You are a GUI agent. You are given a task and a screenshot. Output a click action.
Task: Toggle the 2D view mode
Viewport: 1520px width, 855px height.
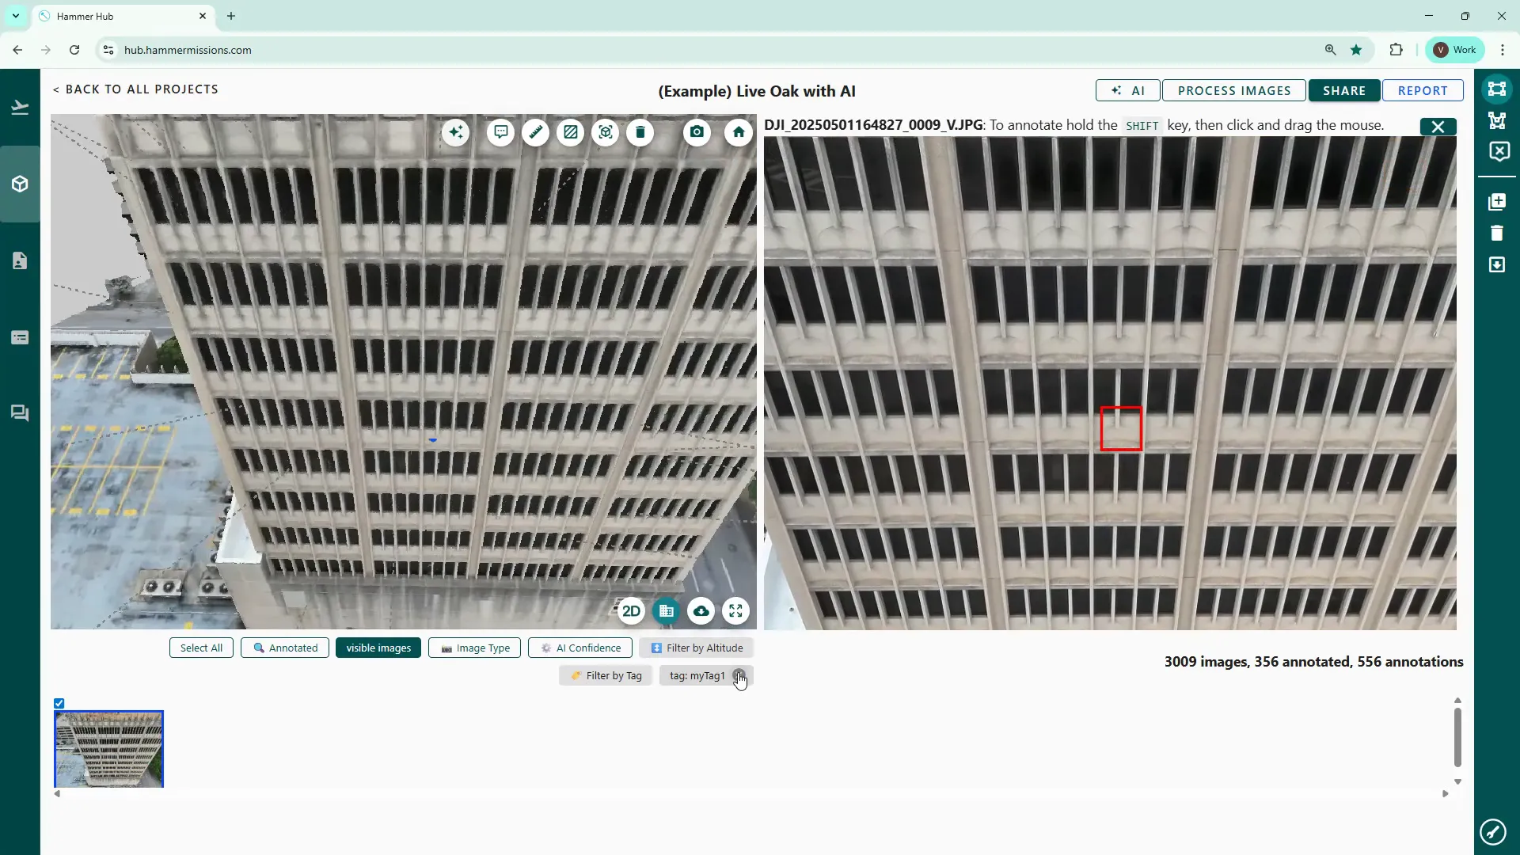(631, 611)
